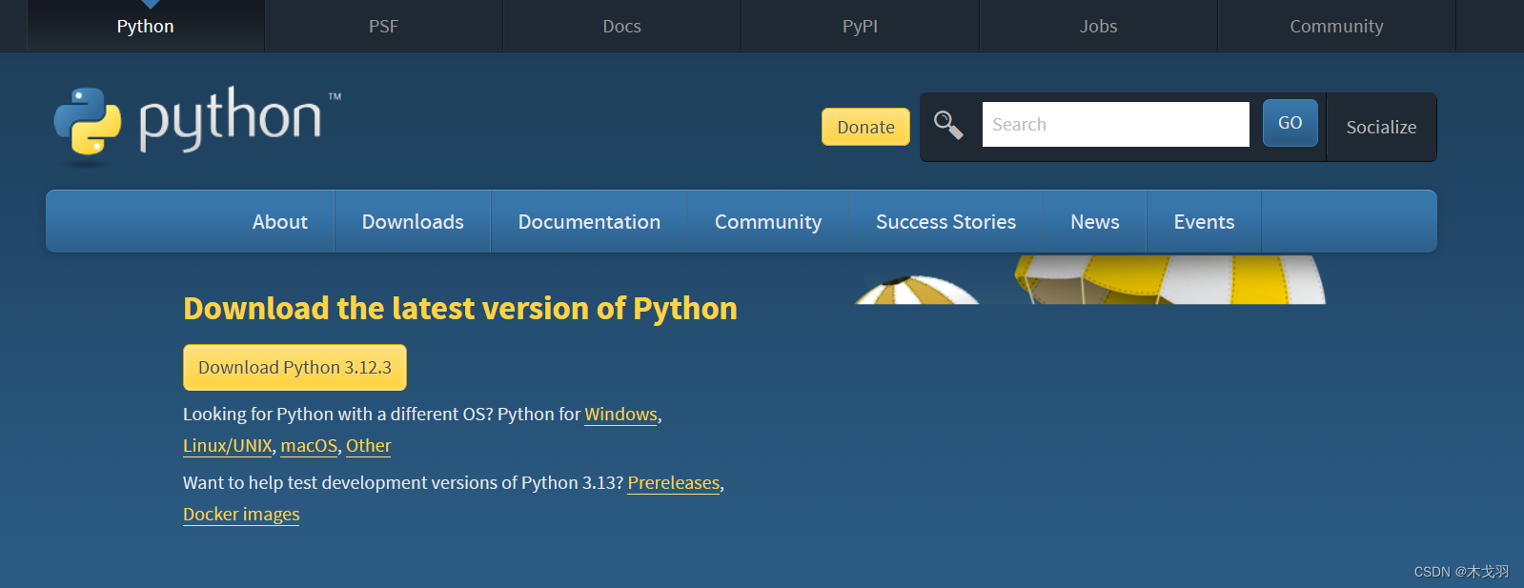The image size is (1524, 588).
Task: Open the Prereleases link
Action: 673,483
